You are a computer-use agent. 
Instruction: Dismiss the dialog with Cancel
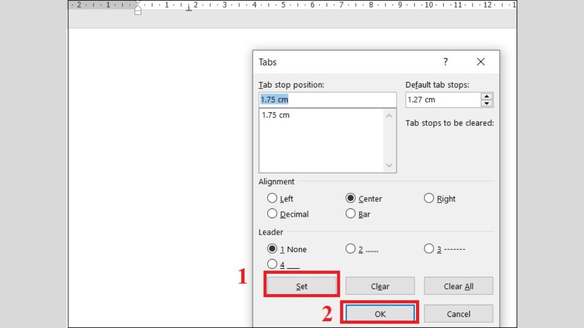click(x=458, y=313)
